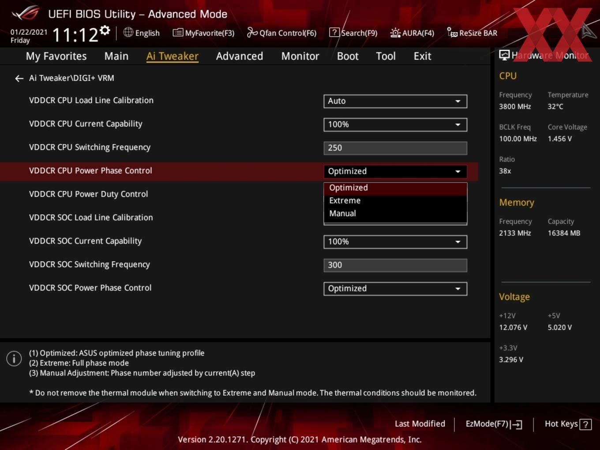Open the Monitor tab
Viewport: 600px width, 450px height.
click(x=300, y=56)
